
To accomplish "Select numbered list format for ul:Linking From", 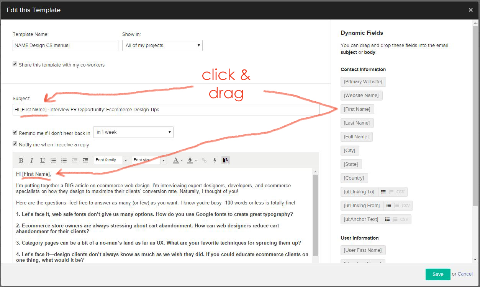I will [x=396, y=206].
